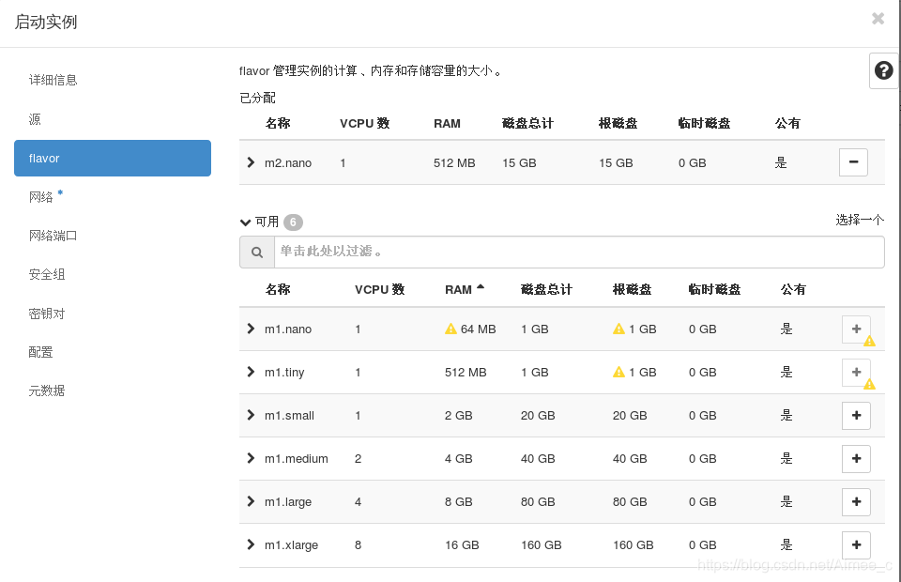Go to the 密钥对 step

click(x=47, y=314)
